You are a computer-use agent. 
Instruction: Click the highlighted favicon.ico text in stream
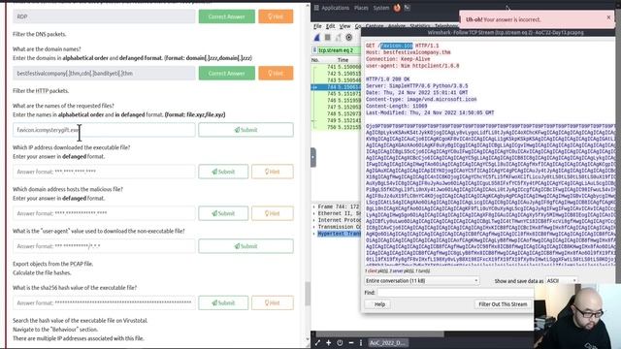397,46
